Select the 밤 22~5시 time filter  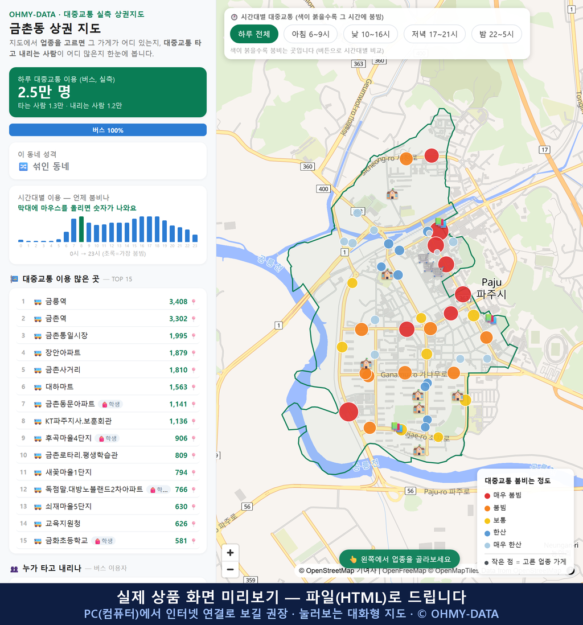[x=496, y=34]
